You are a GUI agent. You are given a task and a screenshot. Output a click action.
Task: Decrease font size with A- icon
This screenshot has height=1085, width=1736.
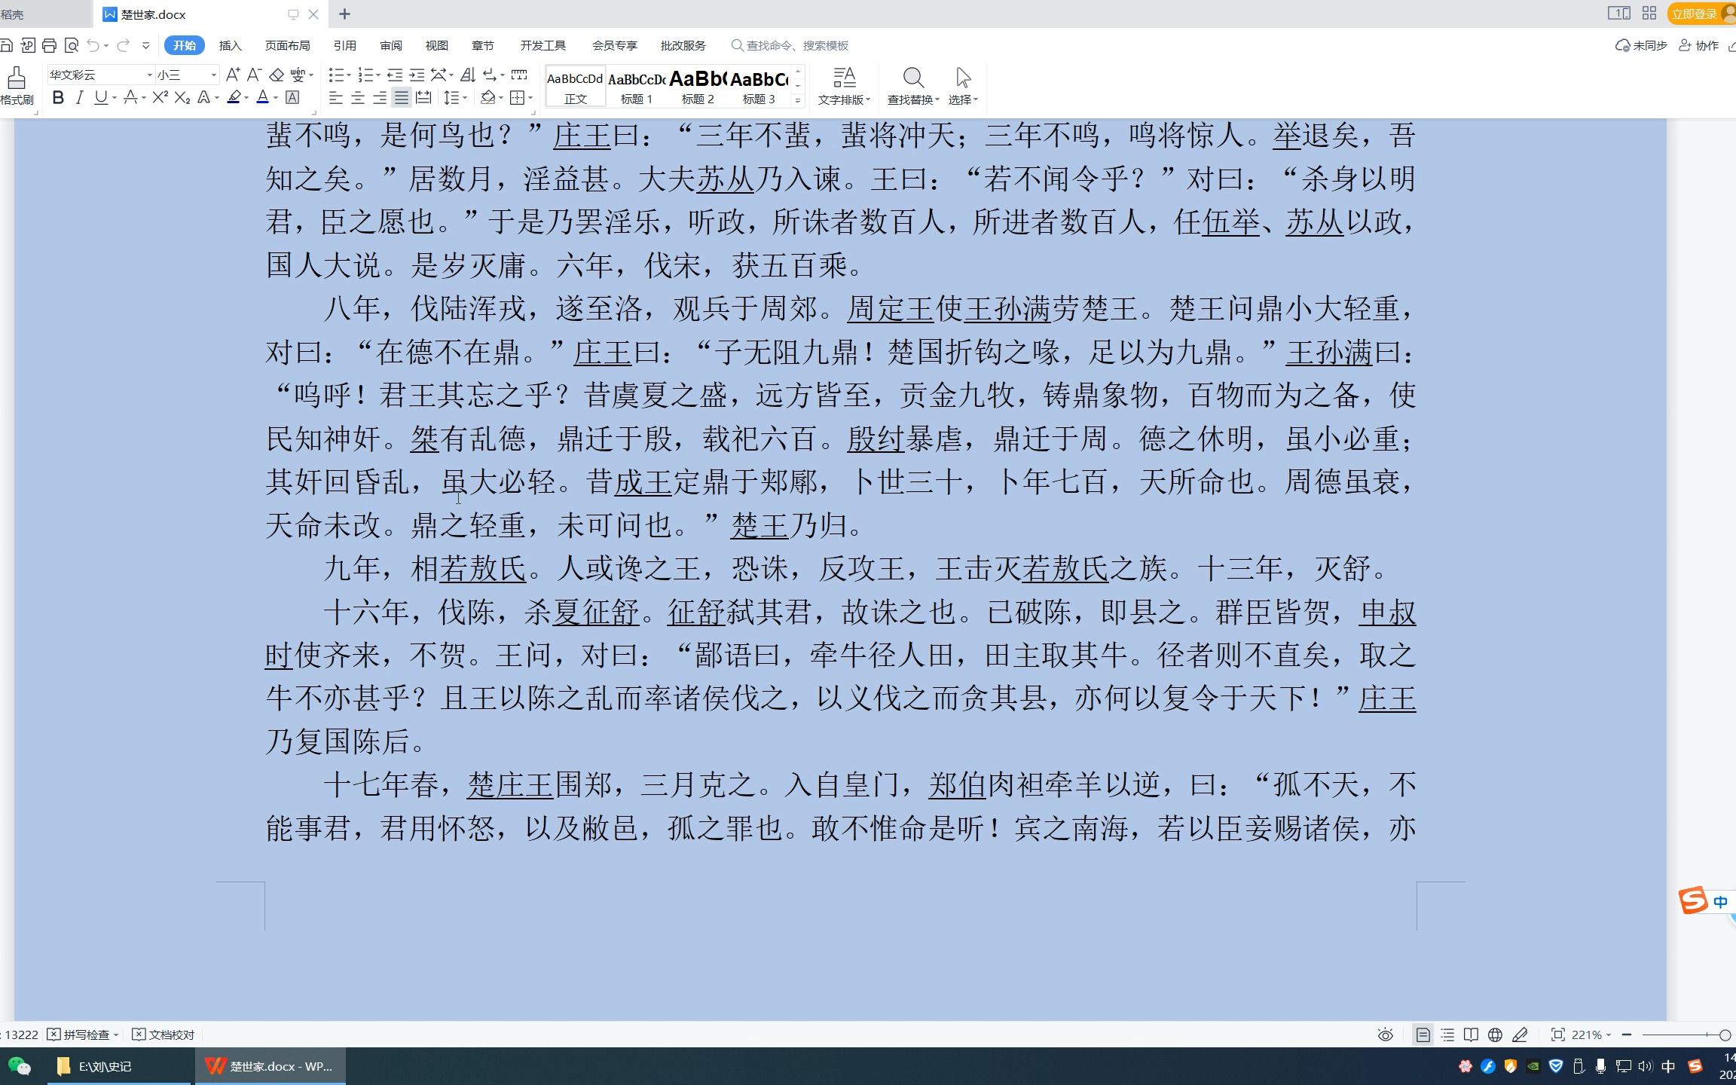[x=254, y=75]
